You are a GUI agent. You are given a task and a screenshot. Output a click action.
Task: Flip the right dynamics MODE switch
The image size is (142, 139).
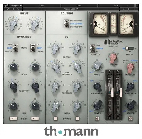click(x=33, y=48)
